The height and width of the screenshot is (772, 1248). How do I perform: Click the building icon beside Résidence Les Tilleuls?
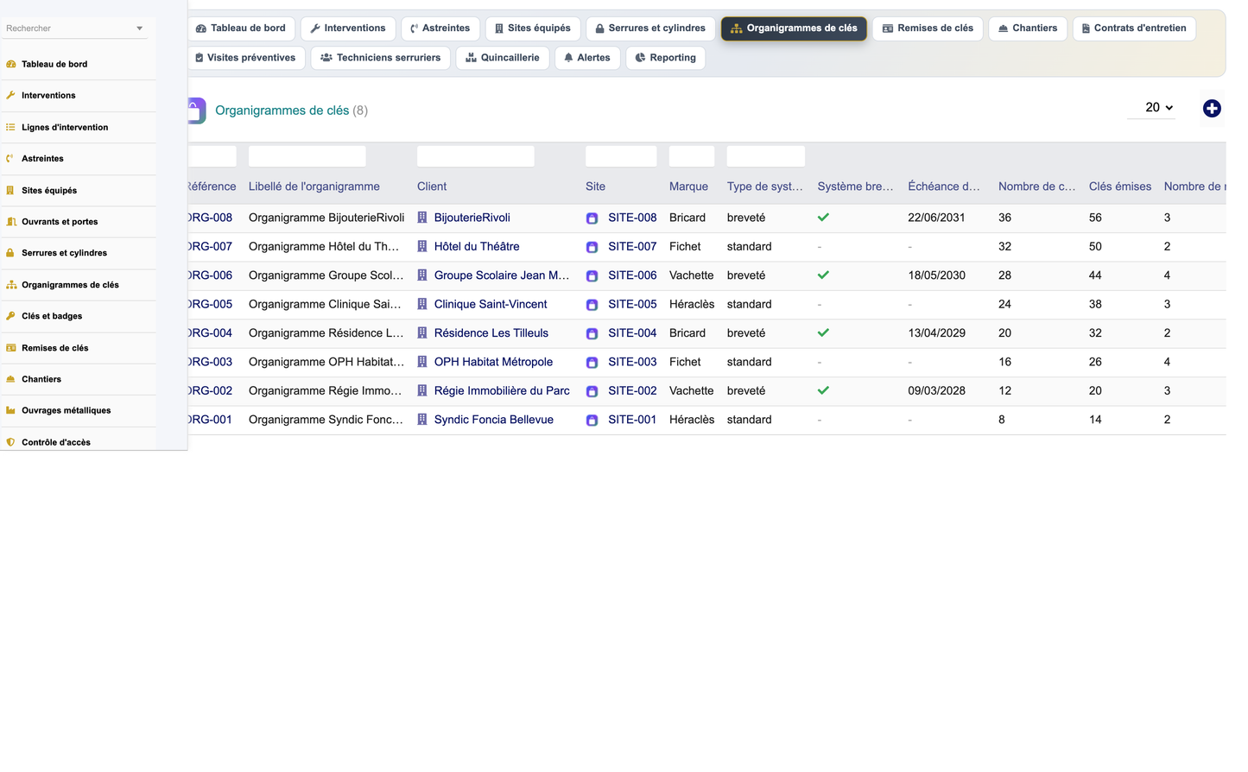pyautogui.click(x=422, y=332)
